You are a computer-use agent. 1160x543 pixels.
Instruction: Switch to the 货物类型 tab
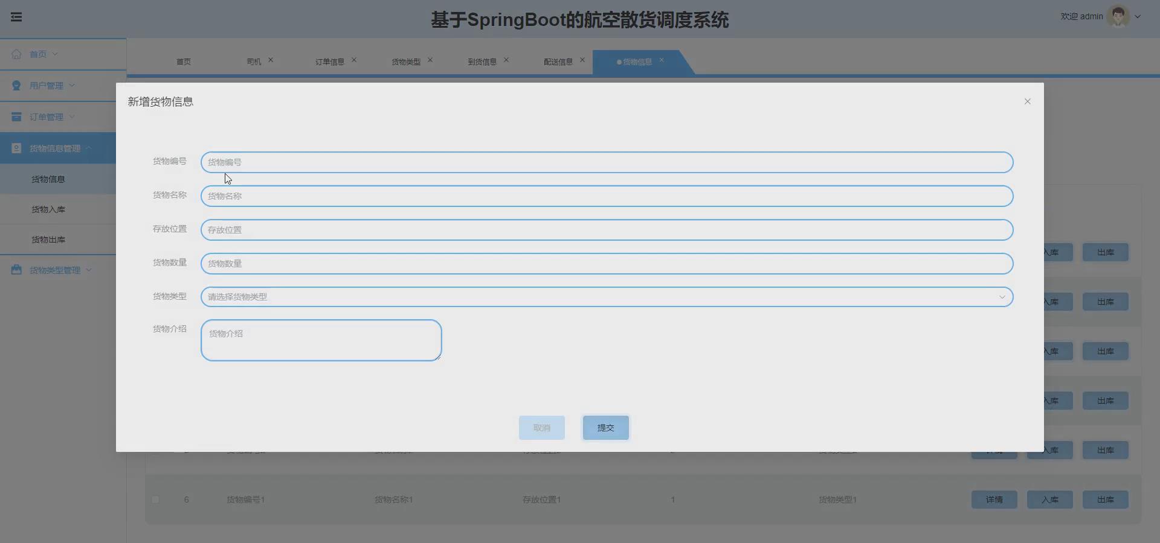pyautogui.click(x=406, y=62)
